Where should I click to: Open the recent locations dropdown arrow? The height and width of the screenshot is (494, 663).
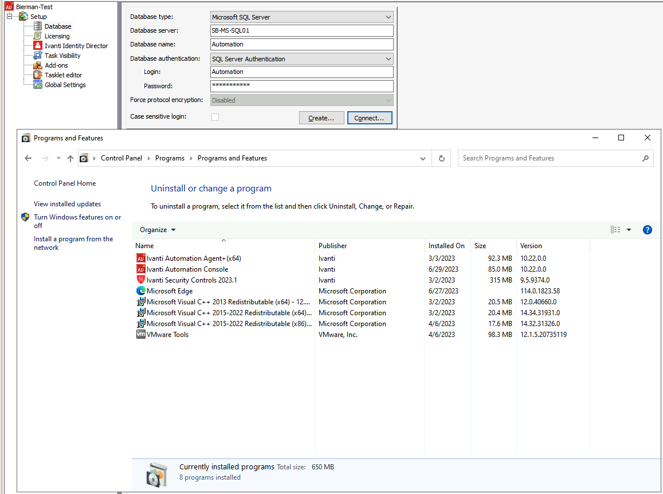58,158
